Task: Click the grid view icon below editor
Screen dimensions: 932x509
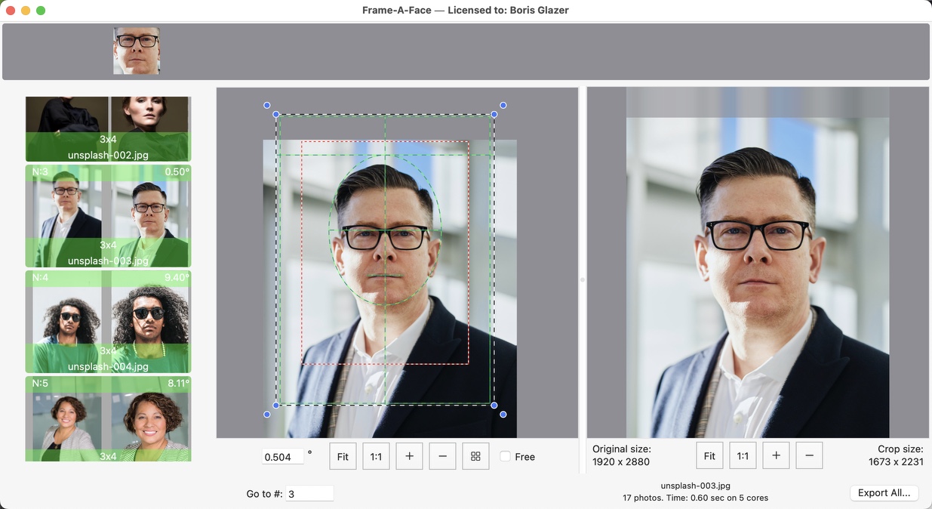Action: (x=475, y=456)
